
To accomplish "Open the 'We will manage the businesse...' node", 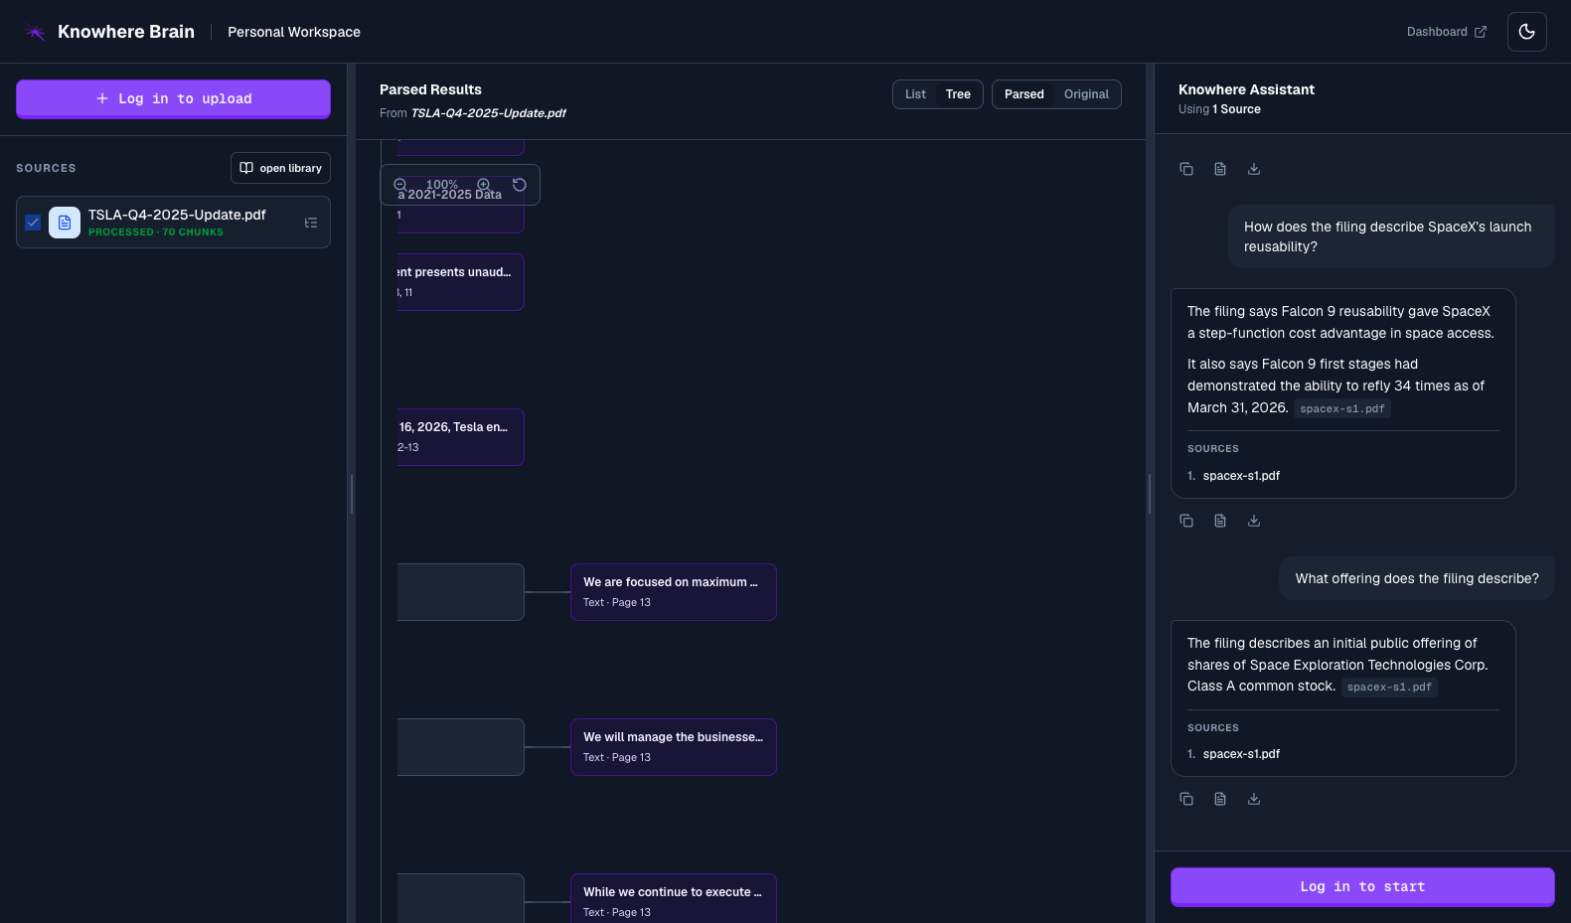I will 674,747.
